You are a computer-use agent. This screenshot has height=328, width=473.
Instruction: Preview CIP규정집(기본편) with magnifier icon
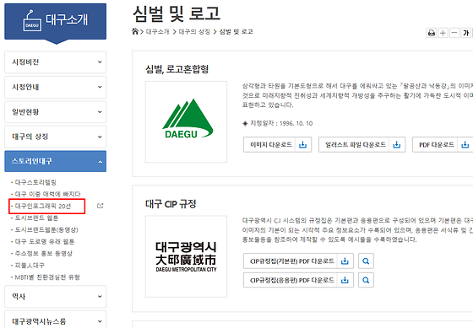click(366, 261)
